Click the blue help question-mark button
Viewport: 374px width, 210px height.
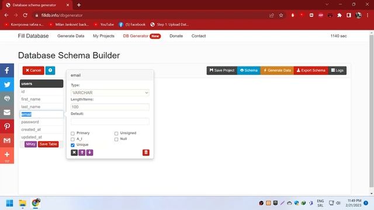tap(50, 71)
